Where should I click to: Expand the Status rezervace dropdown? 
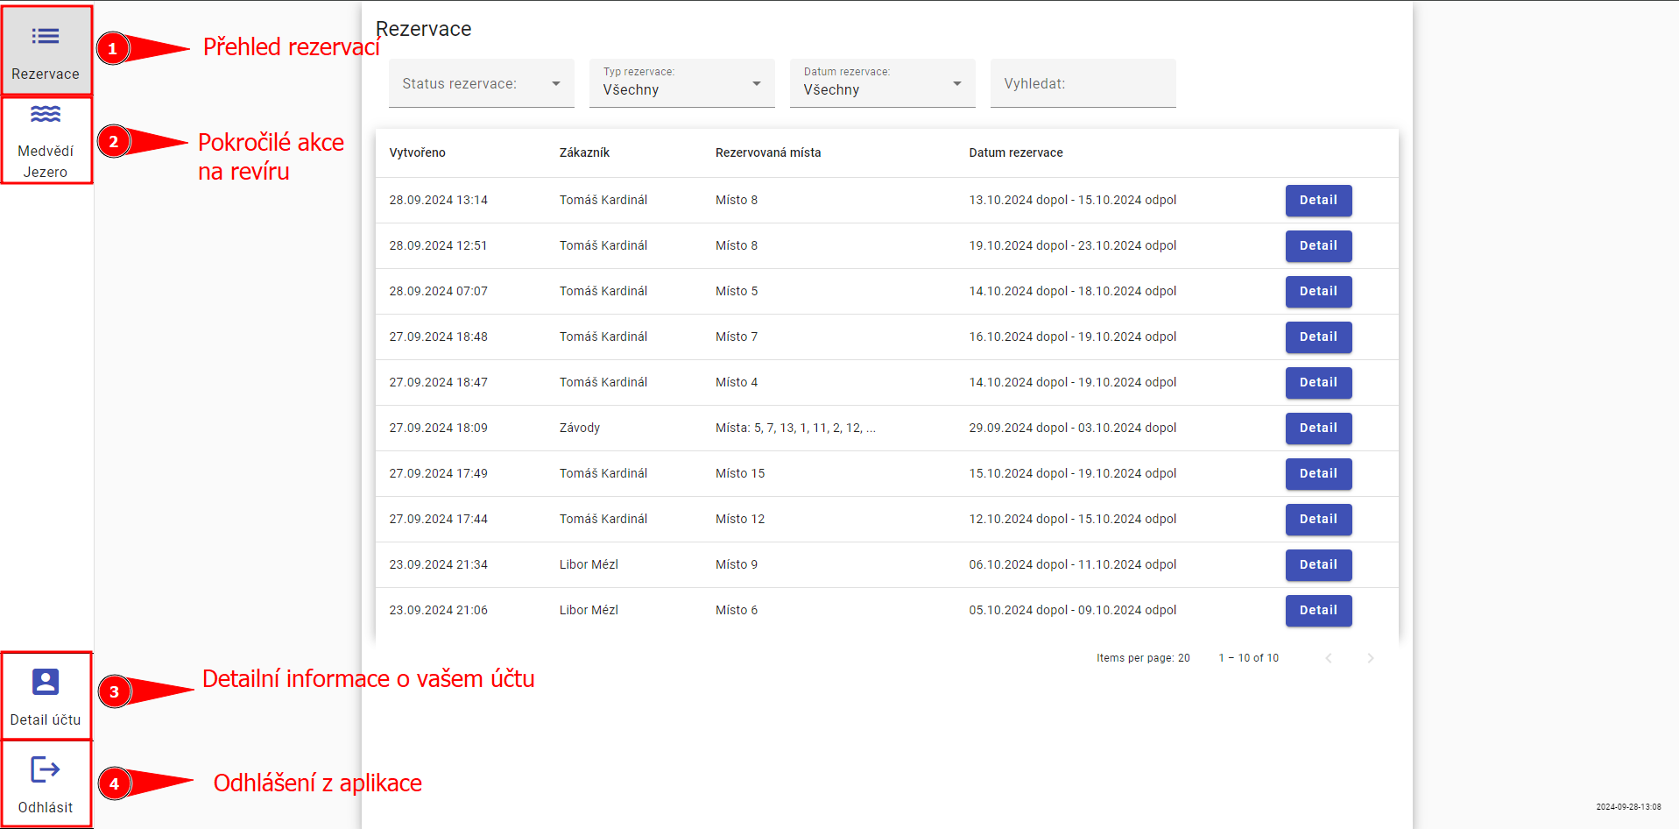(x=481, y=84)
